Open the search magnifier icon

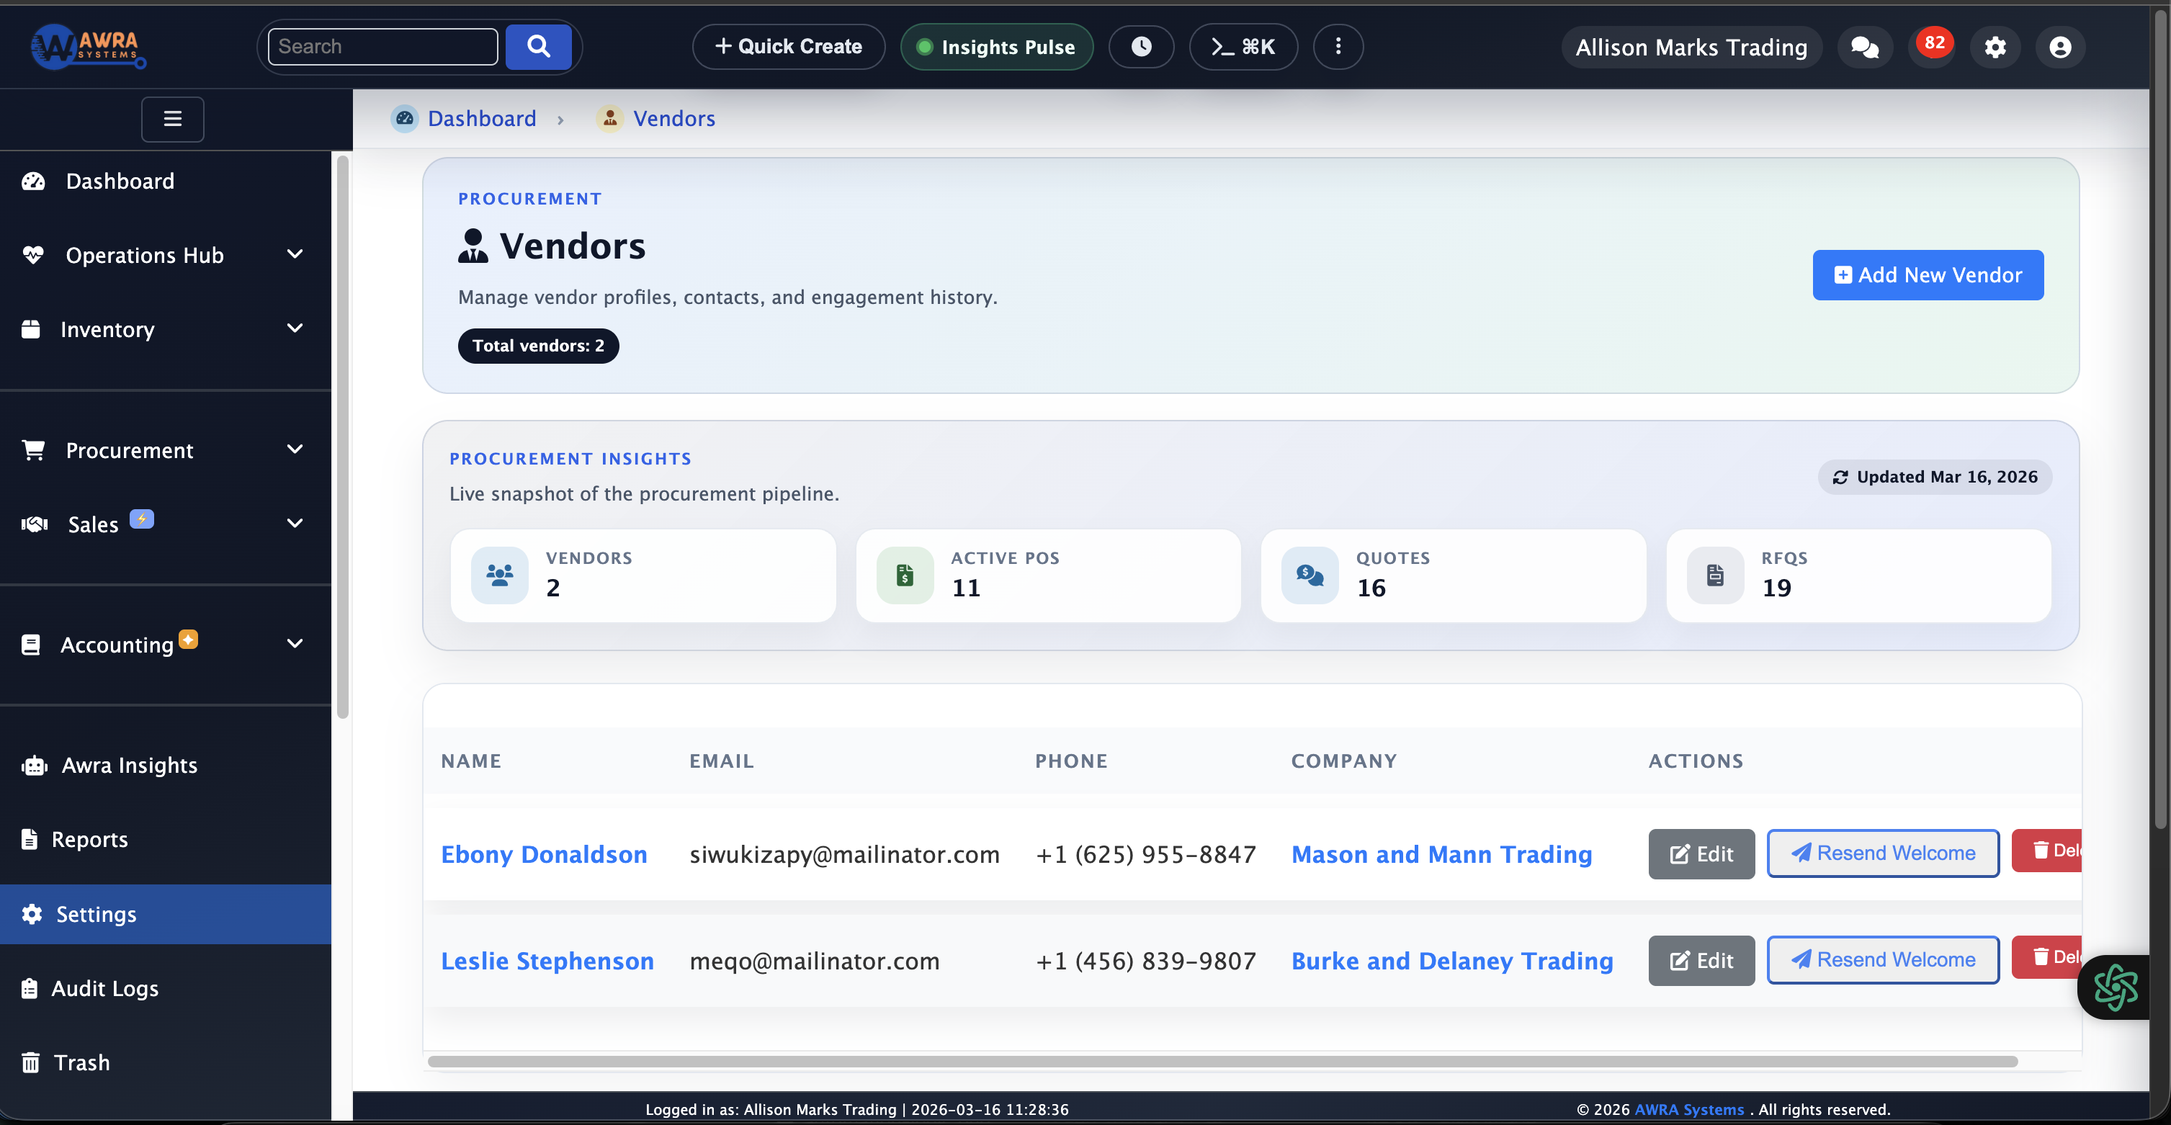click(x=539, y=46)
